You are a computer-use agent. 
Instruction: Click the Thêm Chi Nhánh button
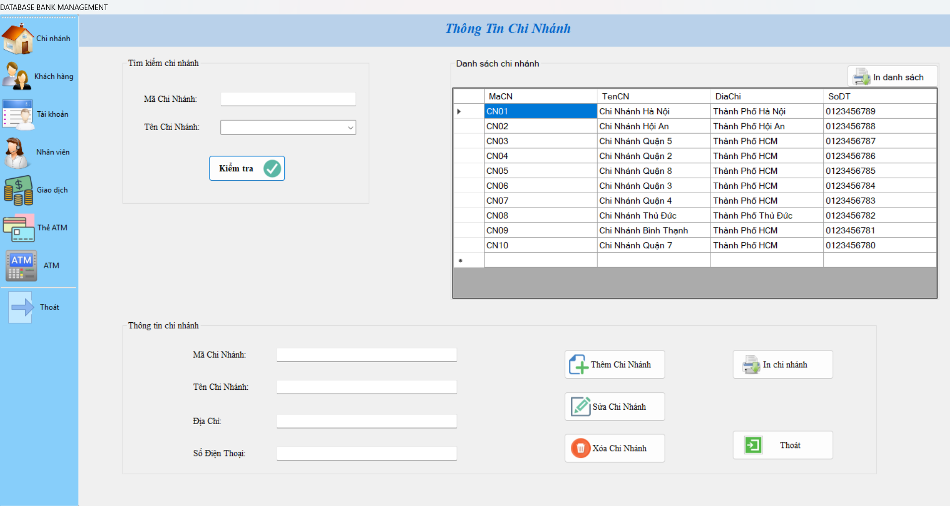pos(614,364)
